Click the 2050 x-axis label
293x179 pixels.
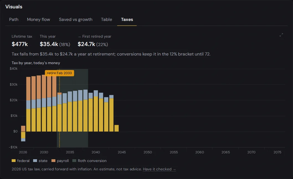pos(148,152)
